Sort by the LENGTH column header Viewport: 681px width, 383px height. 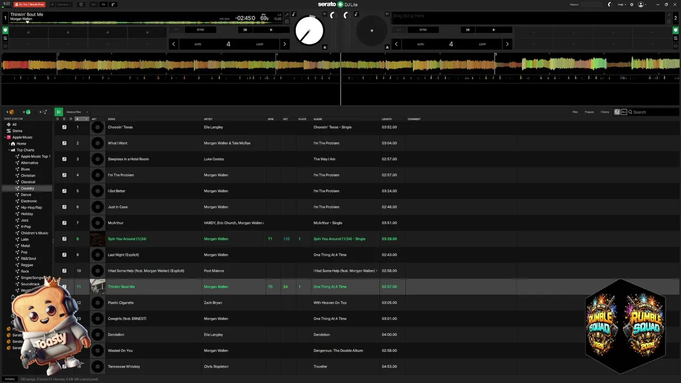(x=387, y=119)
